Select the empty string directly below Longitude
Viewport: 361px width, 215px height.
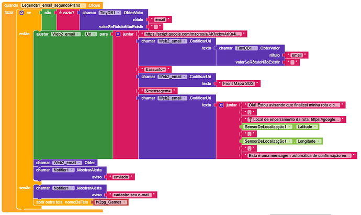(x=249, y=148)
